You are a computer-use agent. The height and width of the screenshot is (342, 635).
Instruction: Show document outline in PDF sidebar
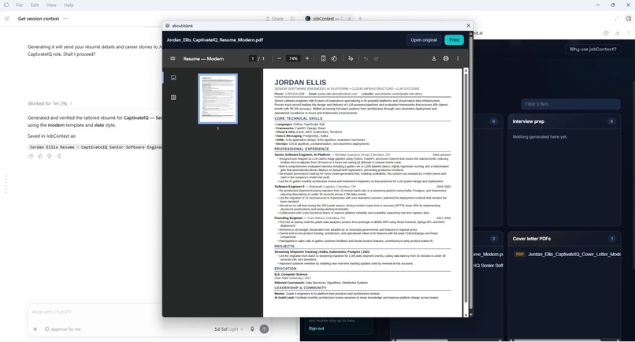[173, 97]
